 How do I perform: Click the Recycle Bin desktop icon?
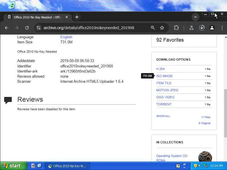pyautogui.click(x=11, y=5)
